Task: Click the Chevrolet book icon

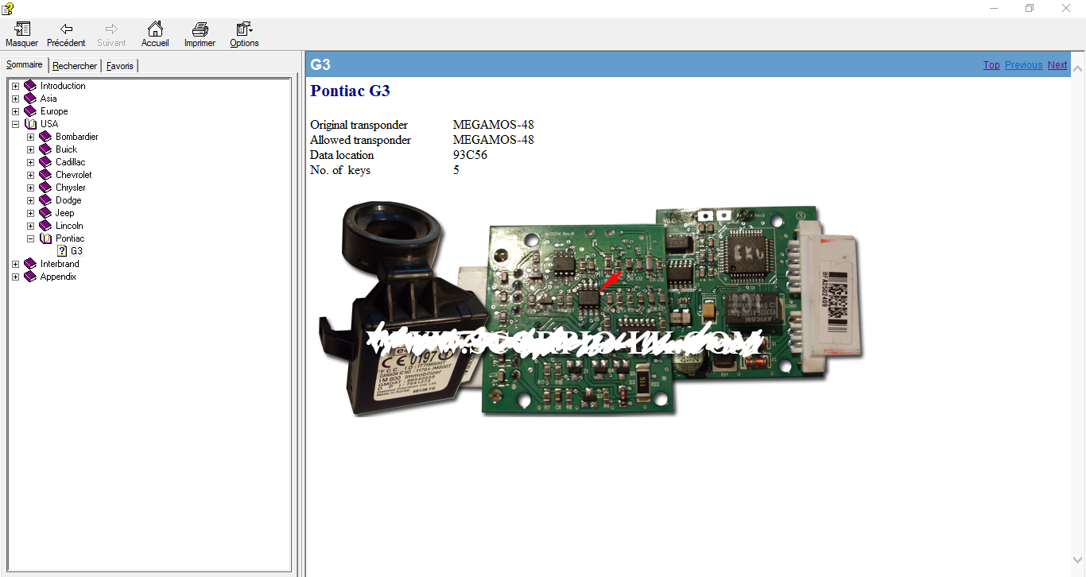Action: pos(45,175)
